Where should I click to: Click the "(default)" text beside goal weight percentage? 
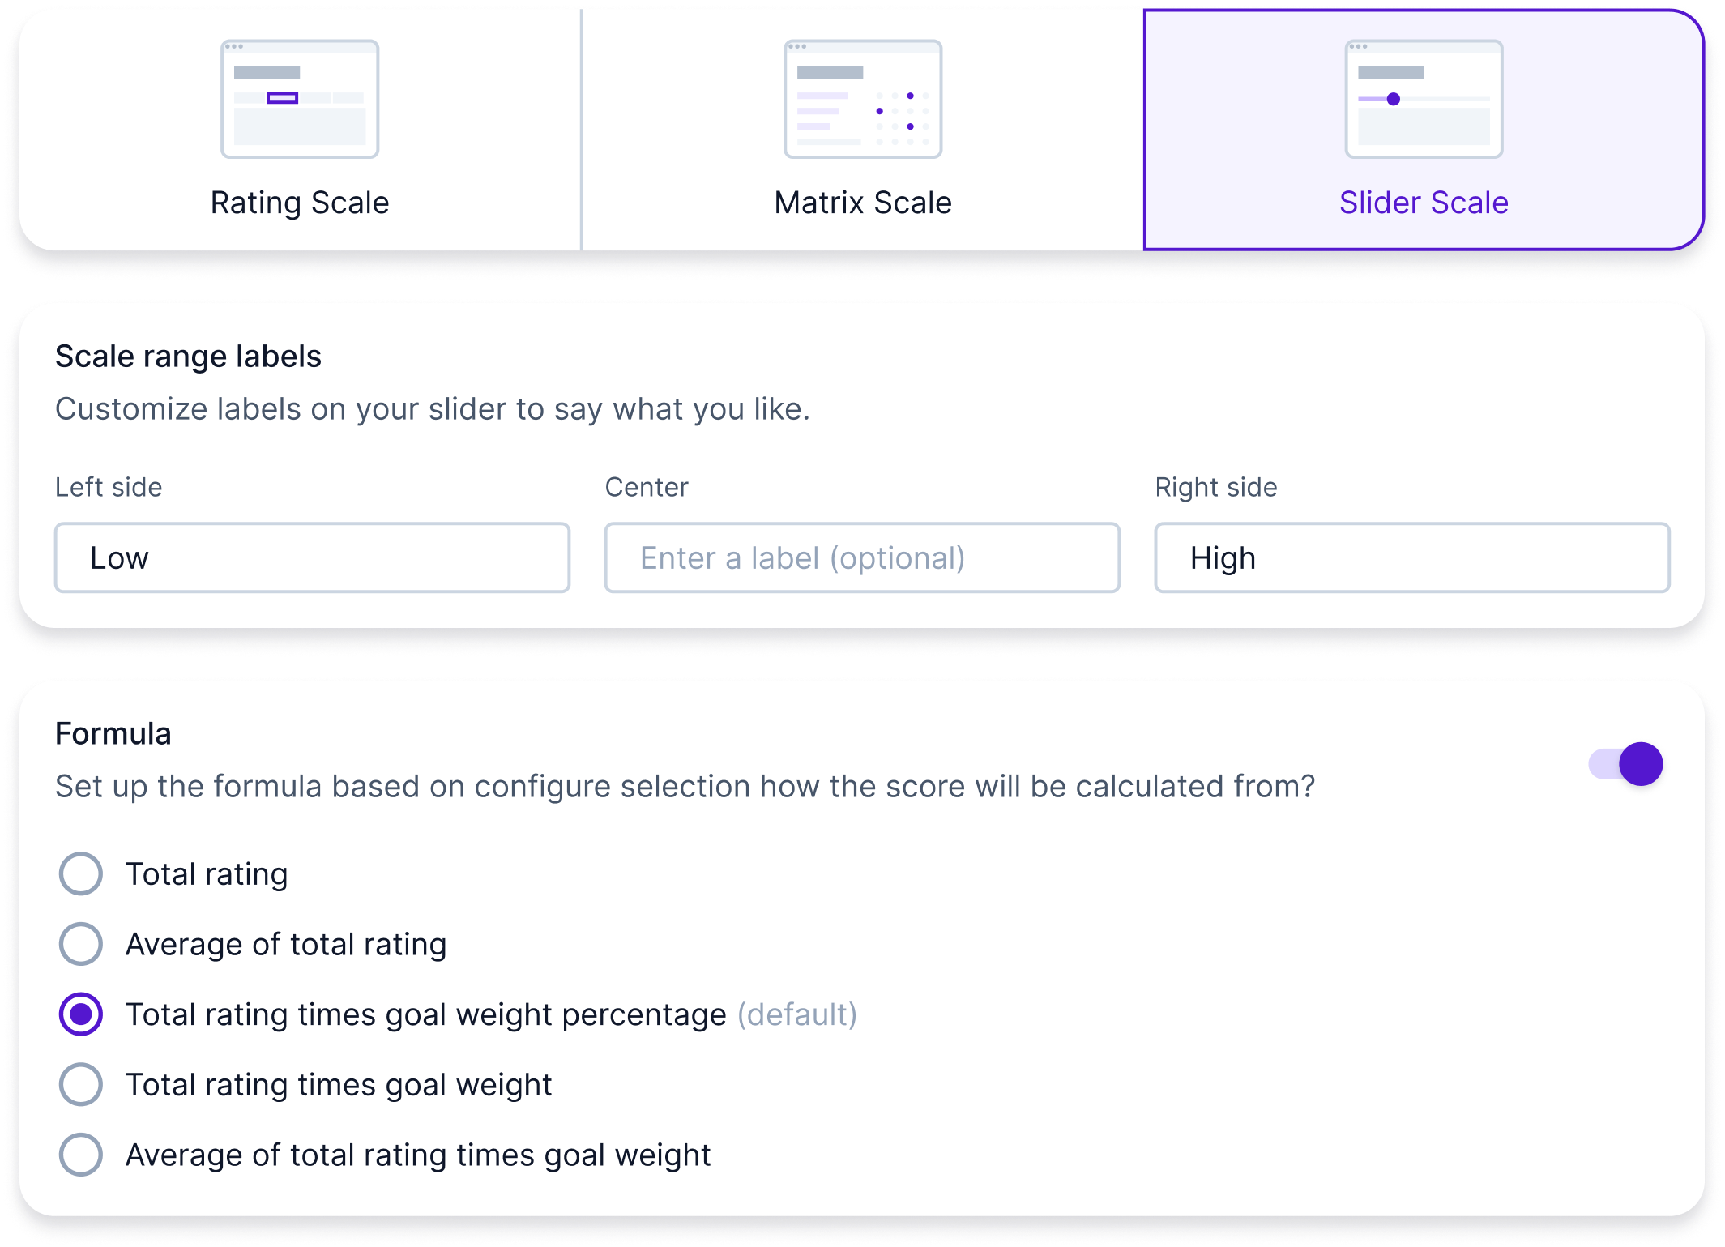797,1015
